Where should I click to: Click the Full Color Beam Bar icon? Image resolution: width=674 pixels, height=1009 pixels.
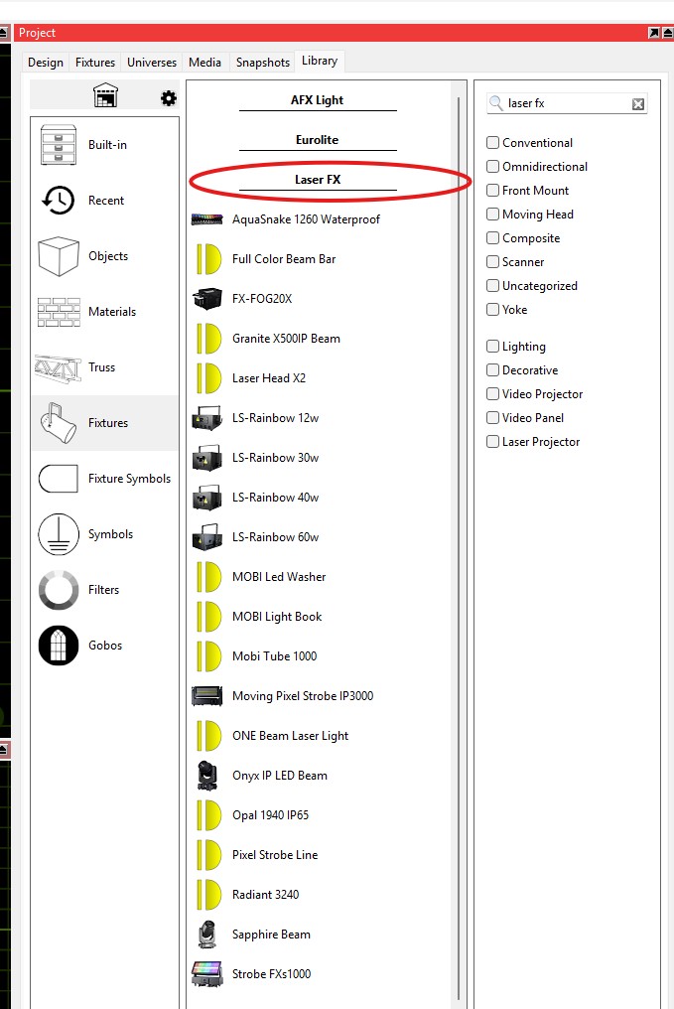click(208, 258)
